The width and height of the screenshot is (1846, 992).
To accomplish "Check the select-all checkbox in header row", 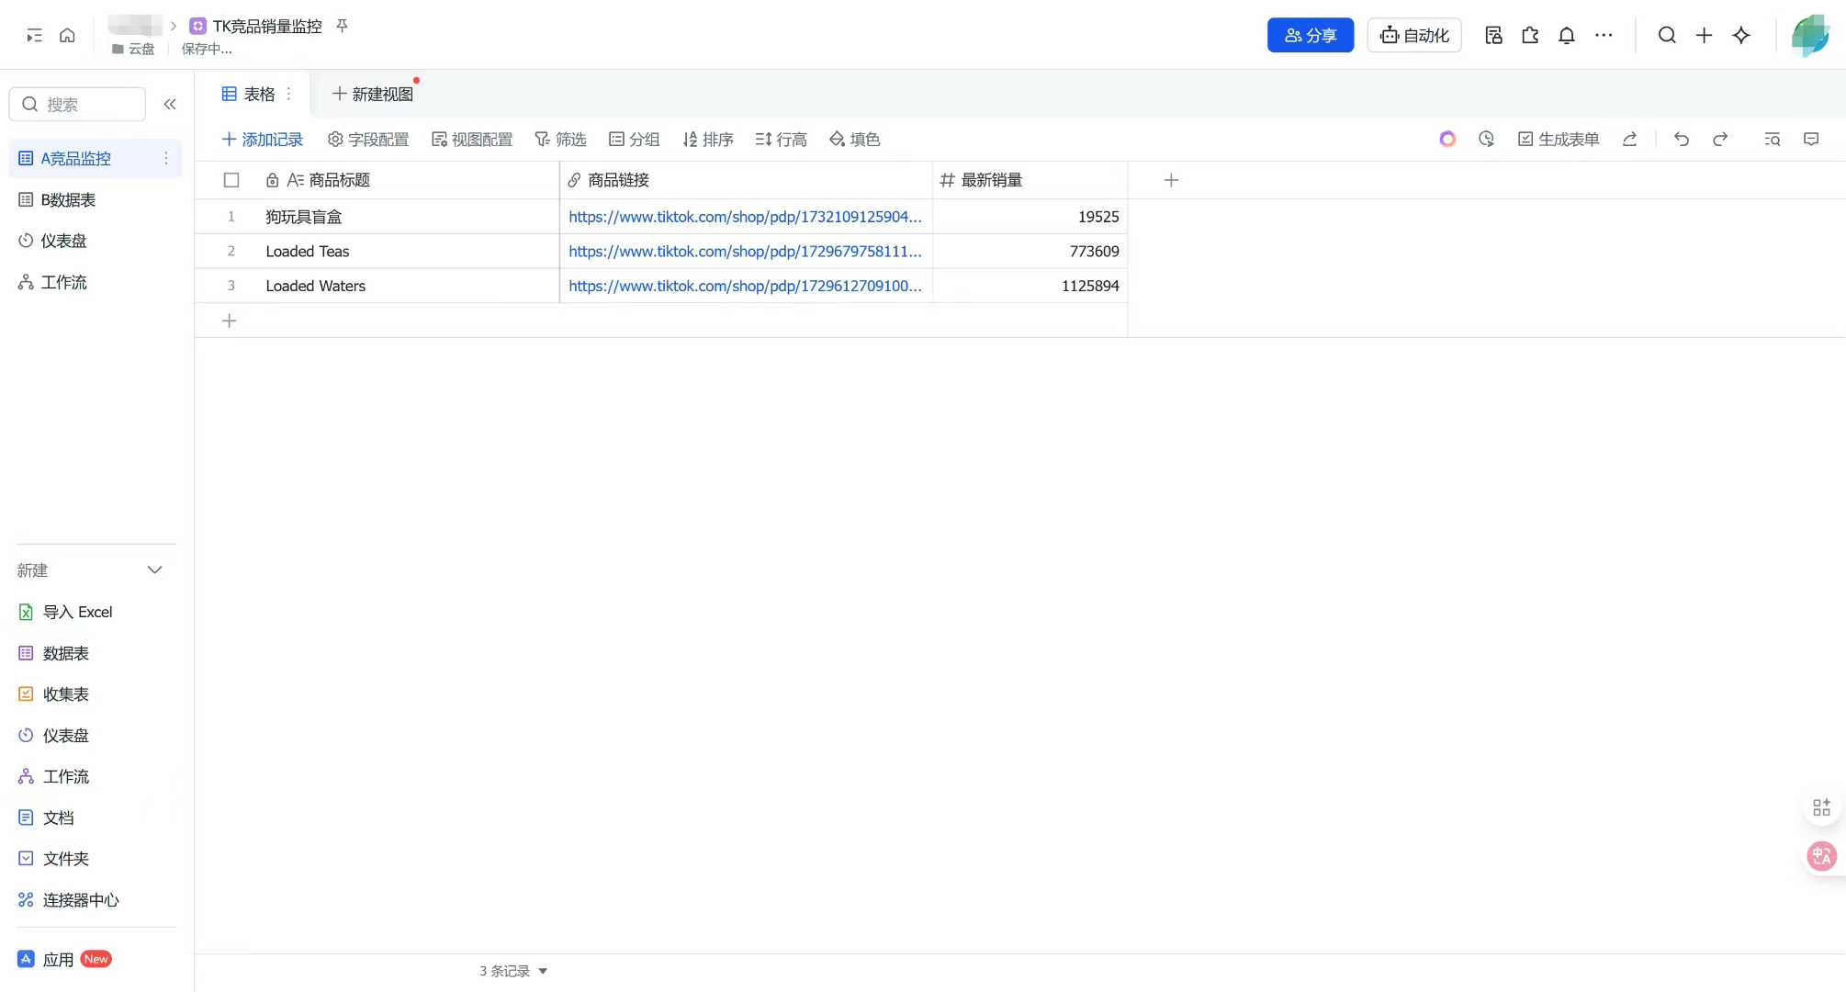I will (231, 181).
